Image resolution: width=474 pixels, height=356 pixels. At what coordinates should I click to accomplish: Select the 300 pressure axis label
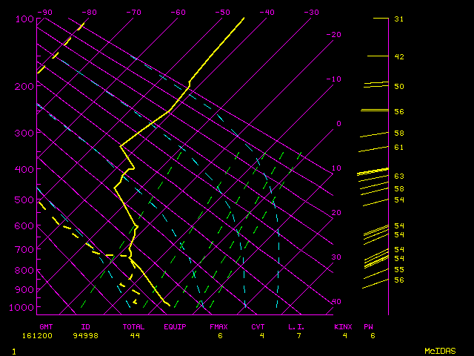tap(25, 133)
